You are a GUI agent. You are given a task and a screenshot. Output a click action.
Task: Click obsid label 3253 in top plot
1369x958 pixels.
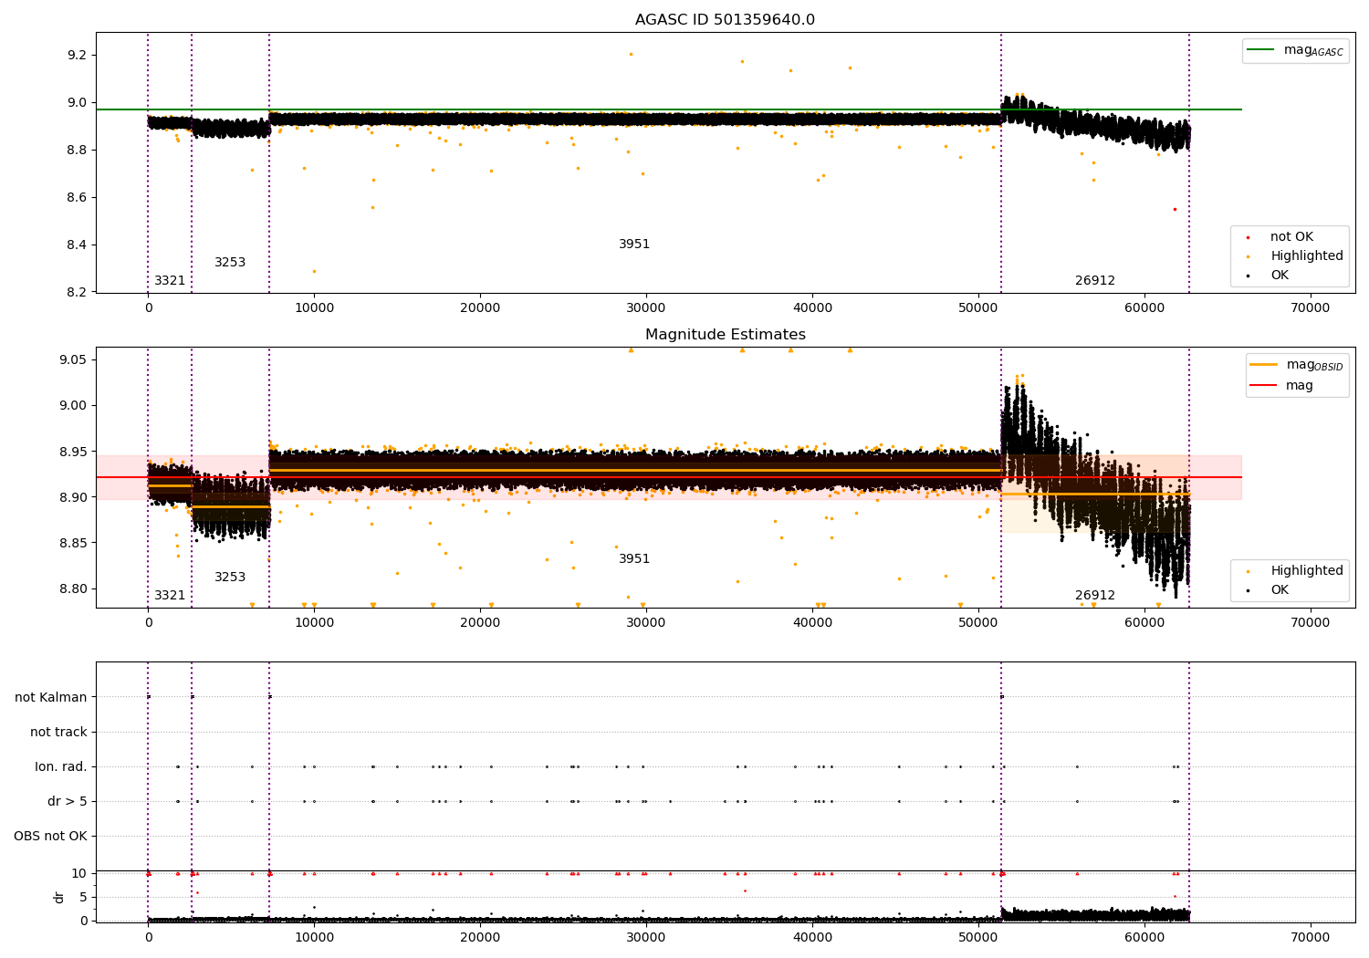pos(230,263)
